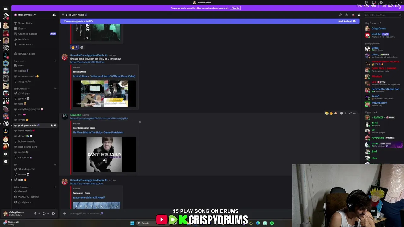Join WANGHAF gaming voice channel
This screenshot has height=227, width=404.
(x=28, y=197)
